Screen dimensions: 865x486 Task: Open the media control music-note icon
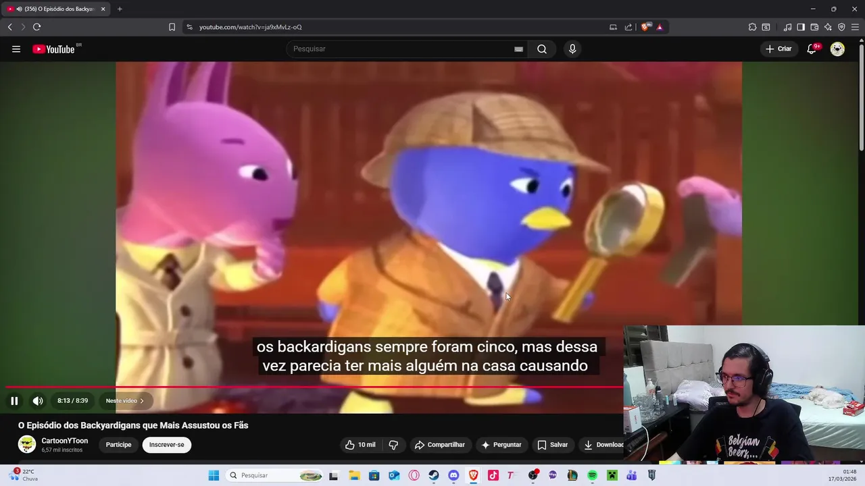tap(787, 27)
